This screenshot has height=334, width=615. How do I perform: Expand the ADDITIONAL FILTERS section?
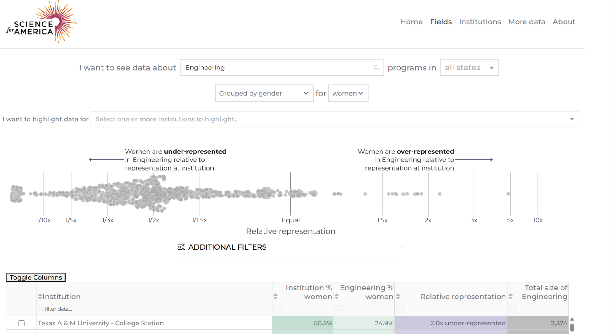point(401,247)
